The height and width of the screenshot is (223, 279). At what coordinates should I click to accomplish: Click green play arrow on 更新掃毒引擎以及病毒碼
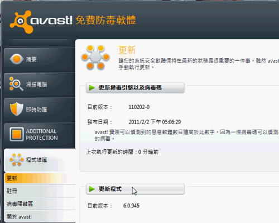click(x=92, y=88)
